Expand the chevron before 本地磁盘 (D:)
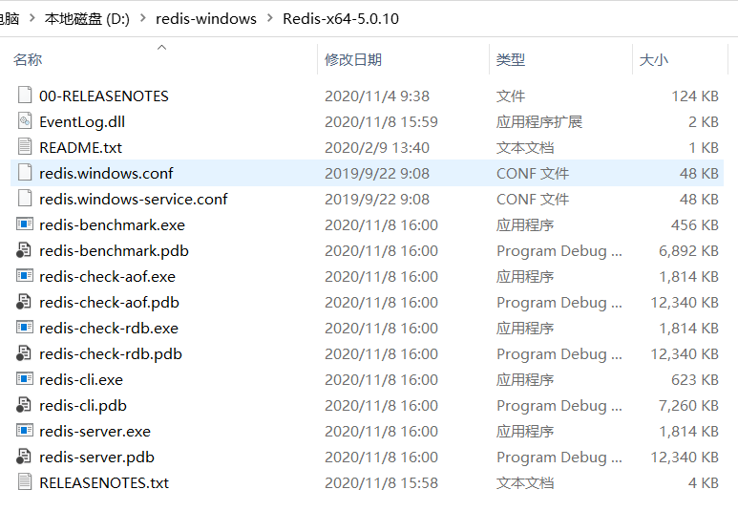This screenshot has width=738, height=511. (32, 18)
